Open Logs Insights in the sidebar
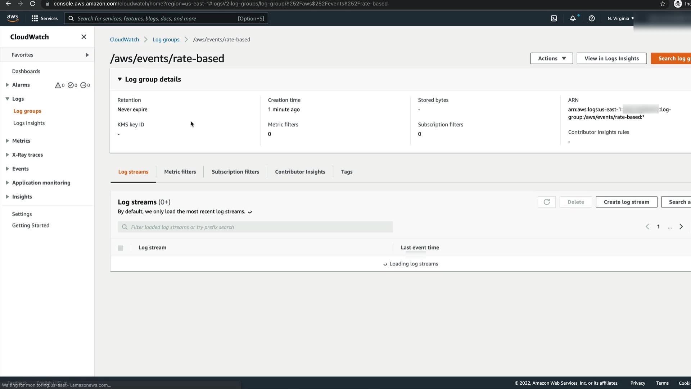691x389 pixels. pos(29,123)
